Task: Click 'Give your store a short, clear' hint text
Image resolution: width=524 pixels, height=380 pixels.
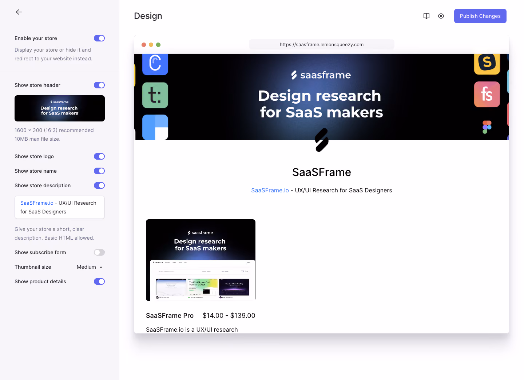Action: (49, 229)
